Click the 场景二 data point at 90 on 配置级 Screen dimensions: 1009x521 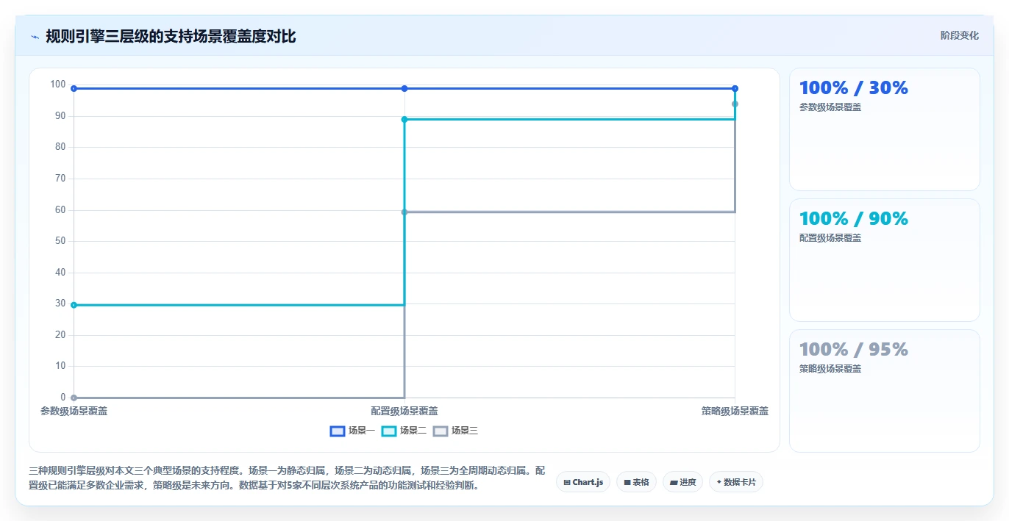[x=404, y=119]
